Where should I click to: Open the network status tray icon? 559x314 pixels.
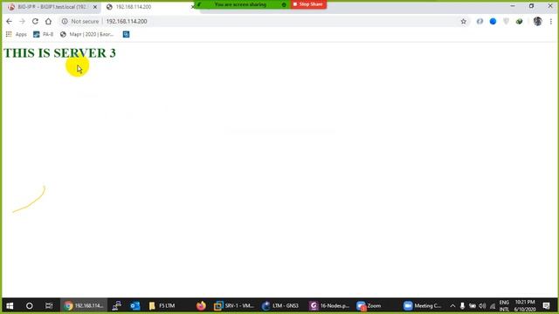point(493,305)
